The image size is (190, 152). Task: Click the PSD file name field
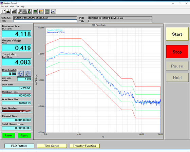coord(120,18)
